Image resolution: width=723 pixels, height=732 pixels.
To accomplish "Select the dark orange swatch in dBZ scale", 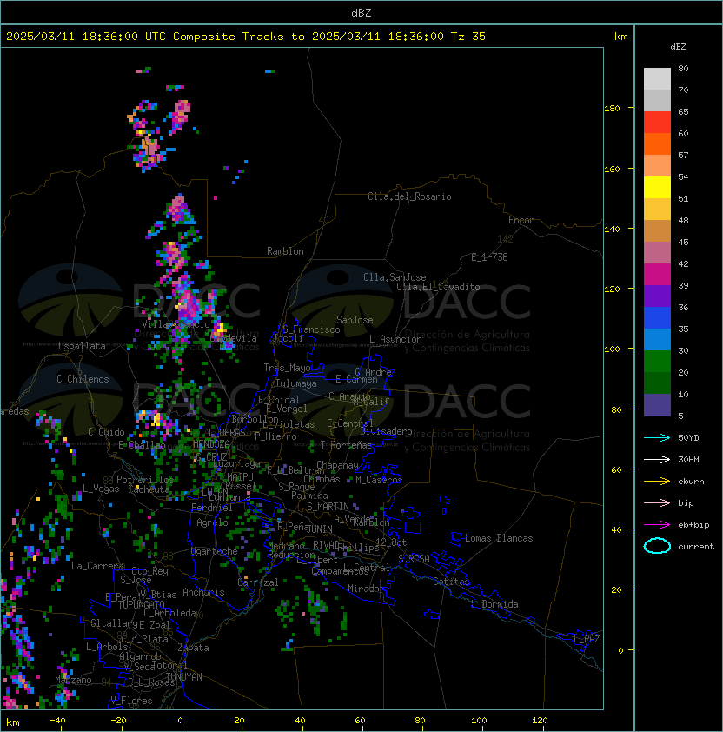I will [x=657, y=143].
